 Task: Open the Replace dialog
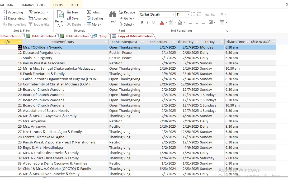tap(127, 12)
